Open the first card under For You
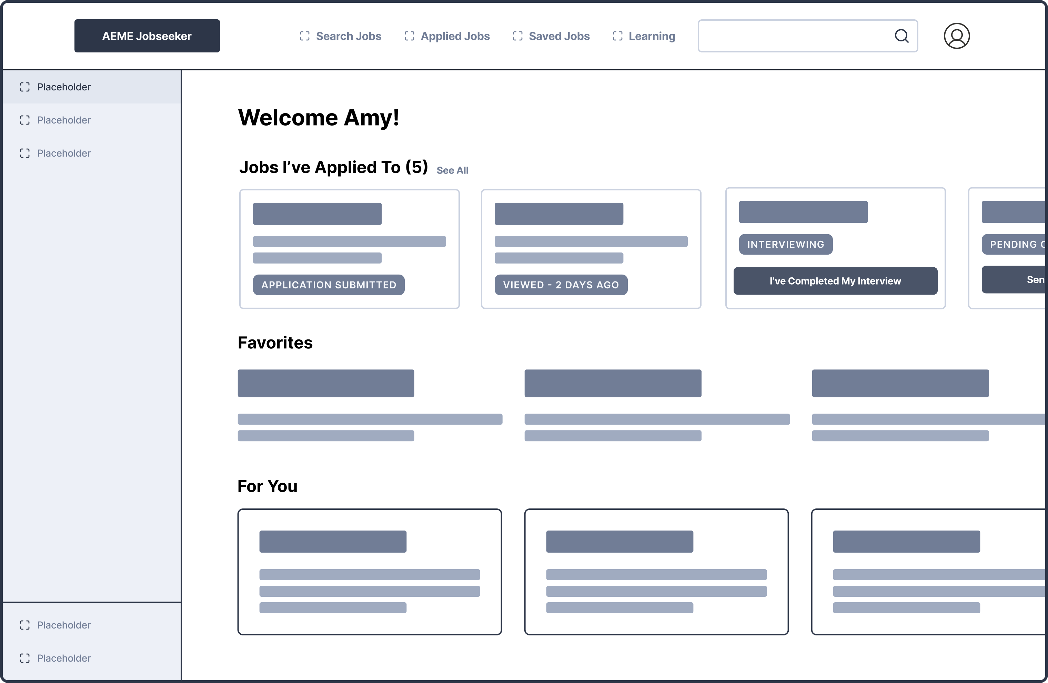1048x683 pixels. [370, 572]
